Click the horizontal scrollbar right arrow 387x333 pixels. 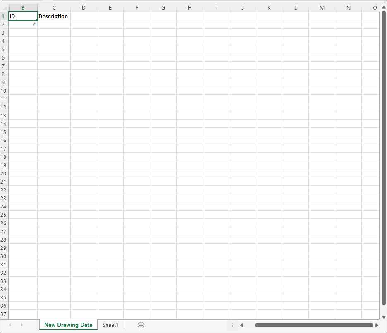coord(377,325)
